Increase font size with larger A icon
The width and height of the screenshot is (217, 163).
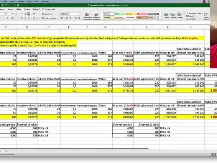13,14
